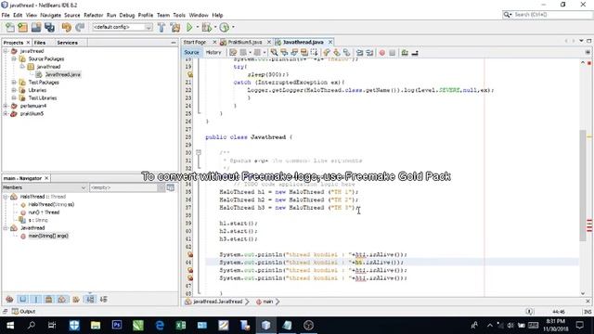This screenshot has height=334, width=594.
Task: Click the Previous Bookmark icon
Action: 327,53
